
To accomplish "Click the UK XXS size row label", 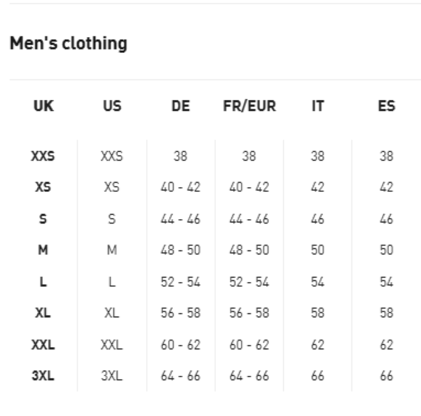I will [43, 157].
